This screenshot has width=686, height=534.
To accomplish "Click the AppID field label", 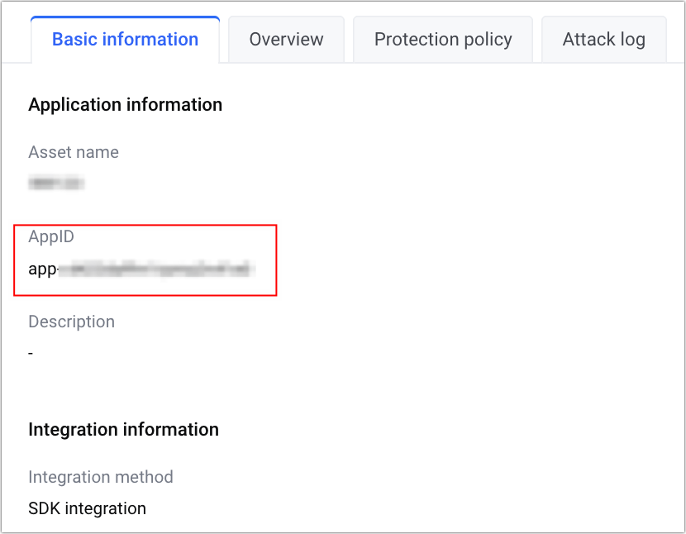I will (51, 237).
